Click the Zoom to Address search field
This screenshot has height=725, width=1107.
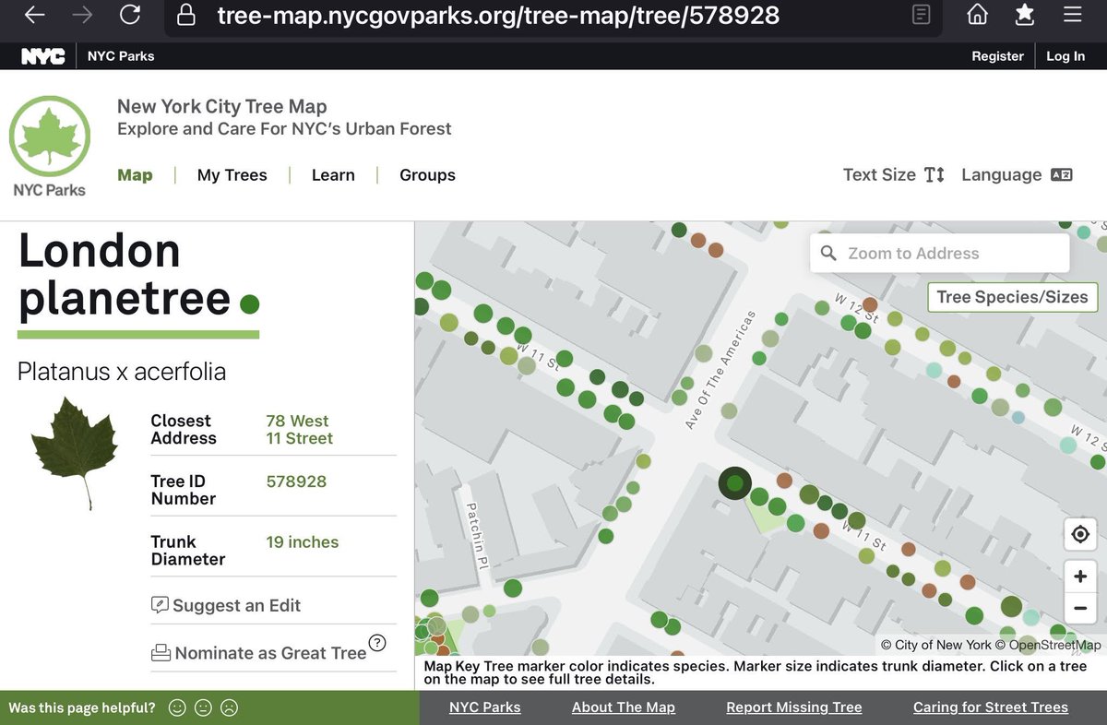[x=940, y=253]
